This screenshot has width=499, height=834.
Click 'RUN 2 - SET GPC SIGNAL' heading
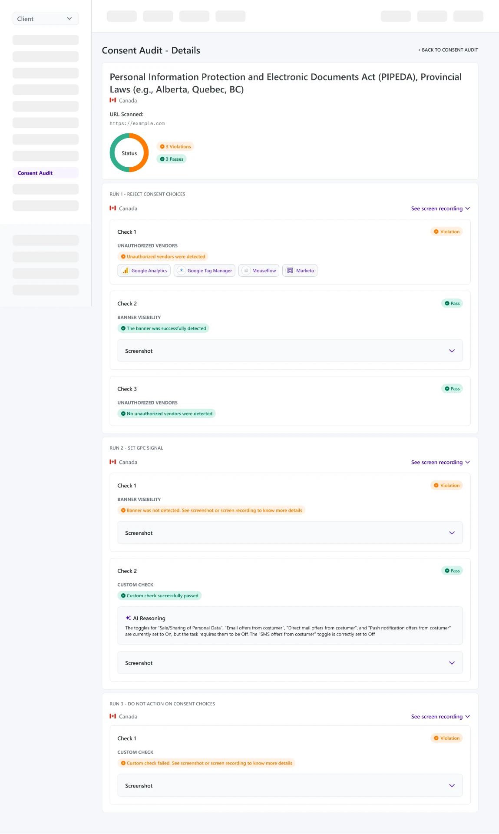pos(136,448)
